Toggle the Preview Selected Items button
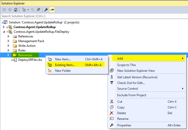This screenshot has width=188, height=130. tap(52, 10)
